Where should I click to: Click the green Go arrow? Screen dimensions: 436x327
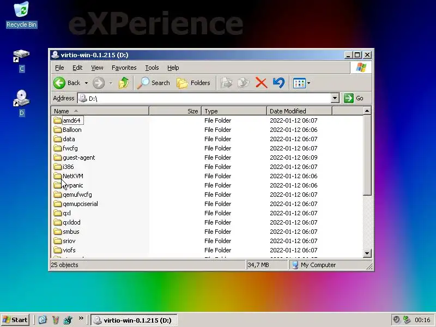[x=349, y=98]
